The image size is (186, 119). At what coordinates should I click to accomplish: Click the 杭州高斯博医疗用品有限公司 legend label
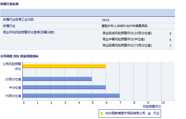coord(125,113)
